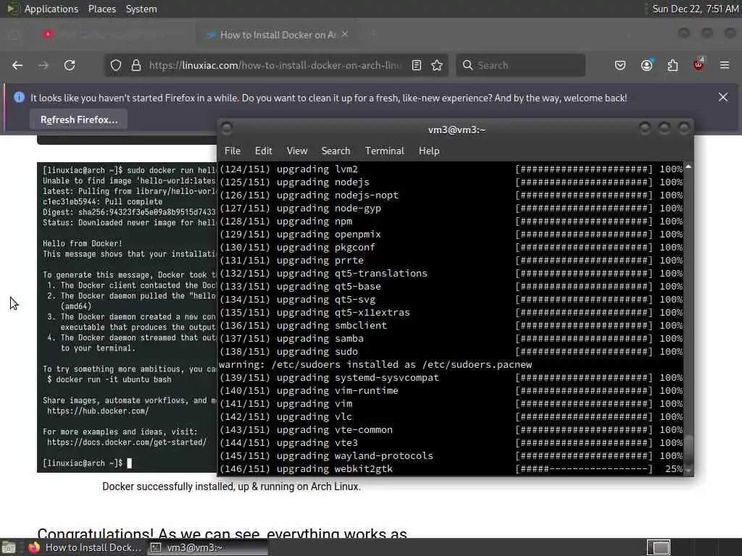Switch to the How to Install Docker tab
Image resolution: width=742 pixels, height=556 pixels.
click(x=277, y=35)
